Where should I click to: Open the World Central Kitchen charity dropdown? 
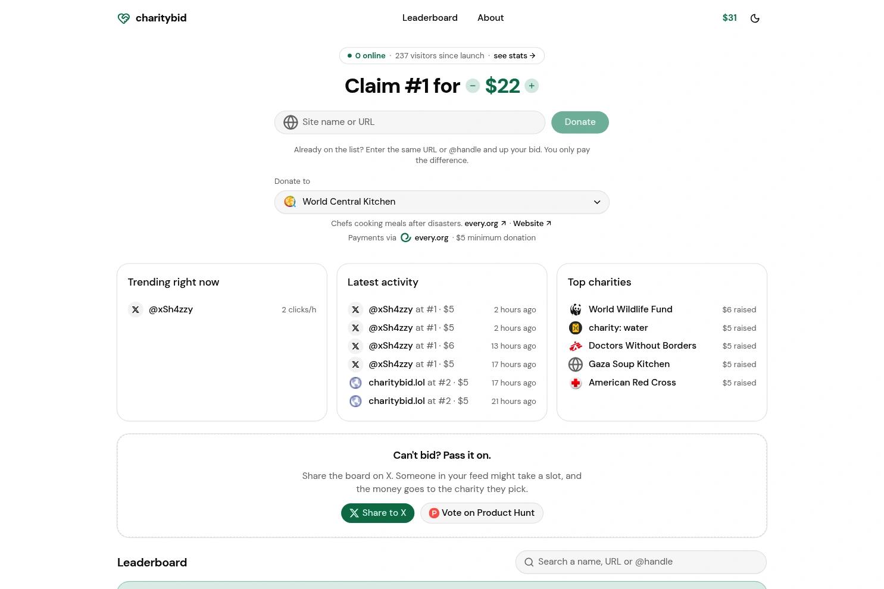click(x=442, y=202)
